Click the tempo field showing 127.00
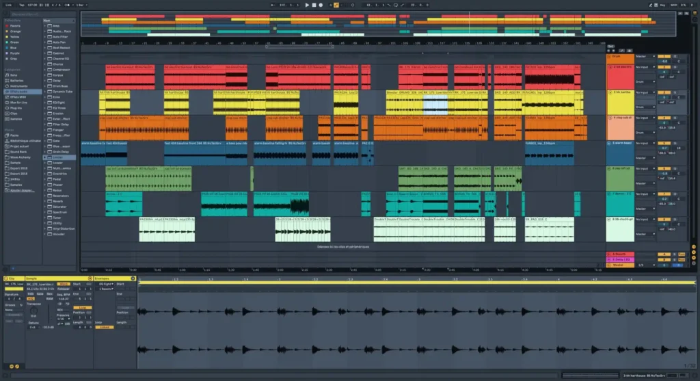Screen dimensions: 700x381 tap(32, 5)
